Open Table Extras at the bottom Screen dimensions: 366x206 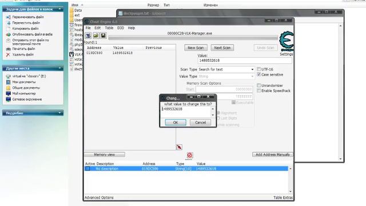tap(283, 197)
